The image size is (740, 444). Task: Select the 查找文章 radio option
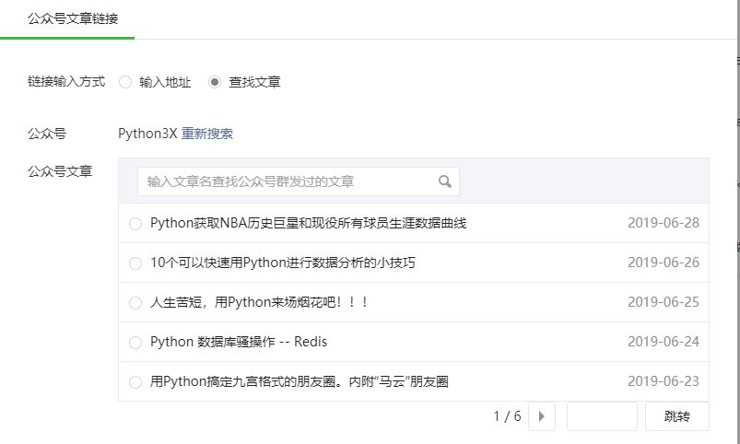pyautogui.click(x=215, y=82)
